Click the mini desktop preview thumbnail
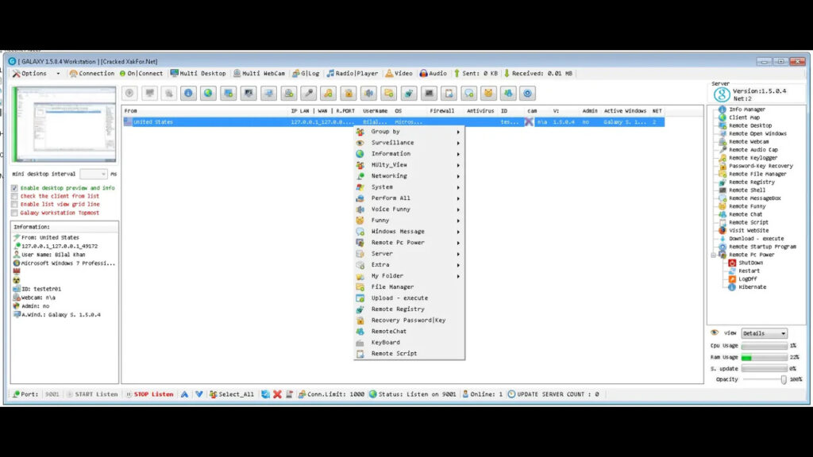This screenshot has height=457, width=813. click(64, 125)
